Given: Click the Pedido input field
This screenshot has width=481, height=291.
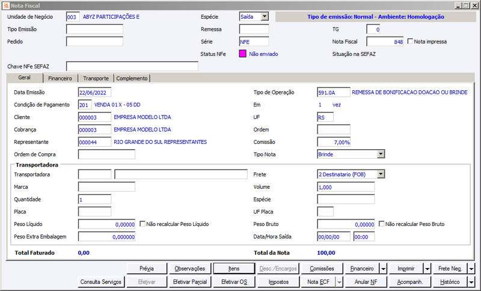Looking at the screenshot, I should (x=94, y=41).
